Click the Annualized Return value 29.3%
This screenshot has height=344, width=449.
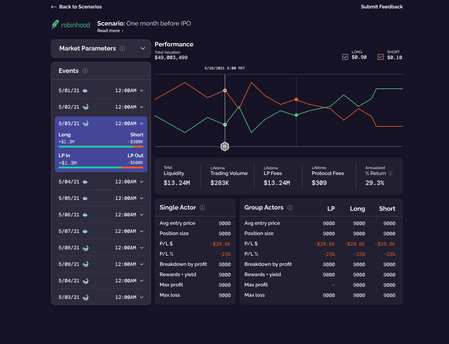click(x=375, y=183)
